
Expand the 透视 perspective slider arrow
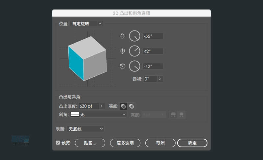pyautogui.click(x=160, y=79)
